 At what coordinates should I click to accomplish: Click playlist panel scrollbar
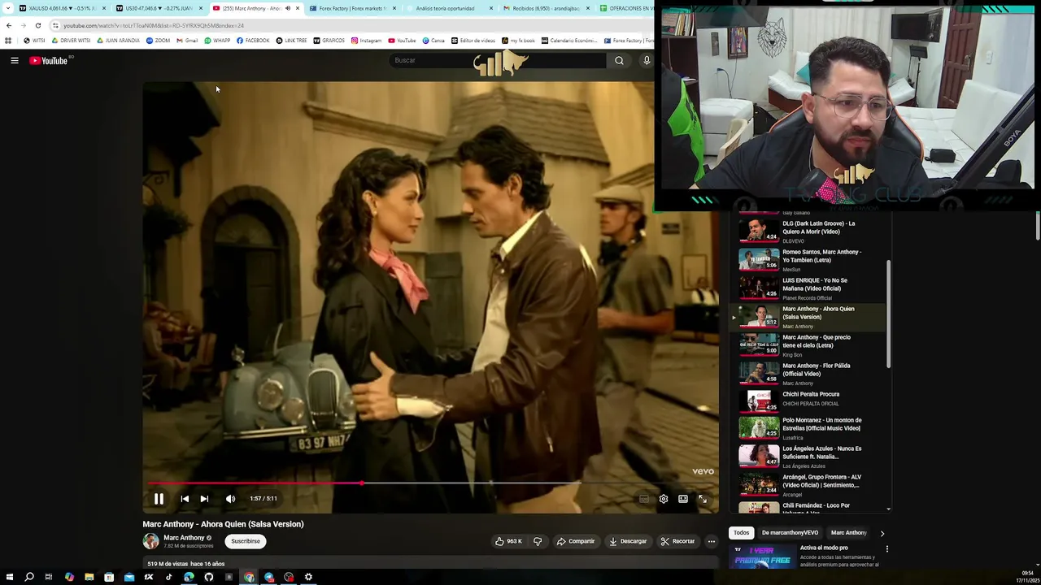pyautogui.click(x=888, y=315)
